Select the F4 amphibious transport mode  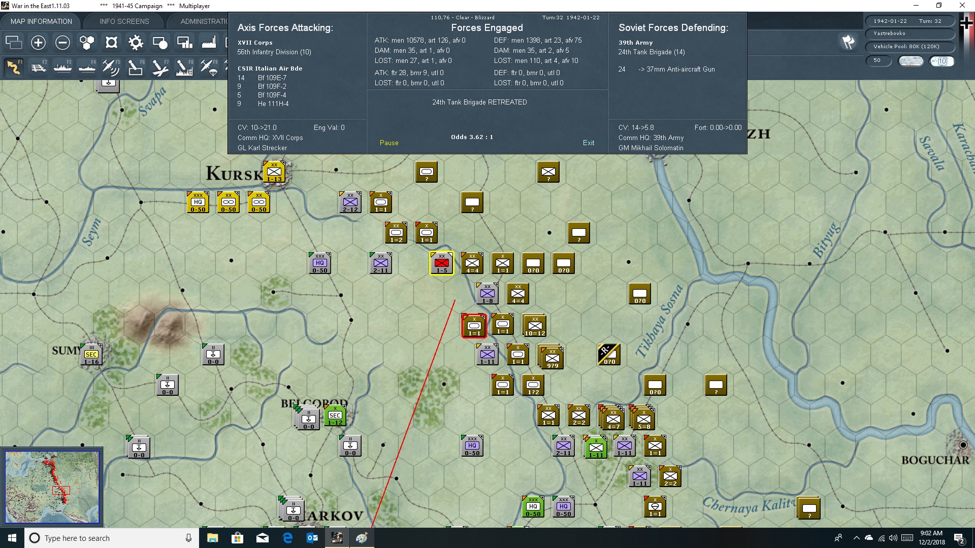87,67
